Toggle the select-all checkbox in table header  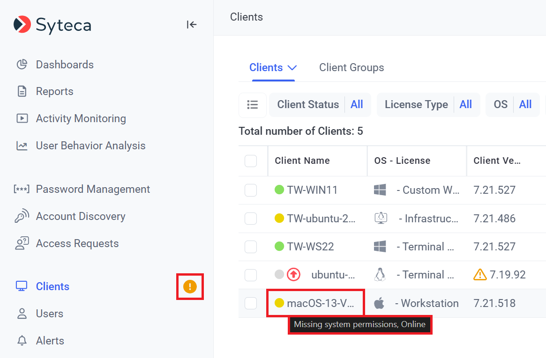coord(251,161)
